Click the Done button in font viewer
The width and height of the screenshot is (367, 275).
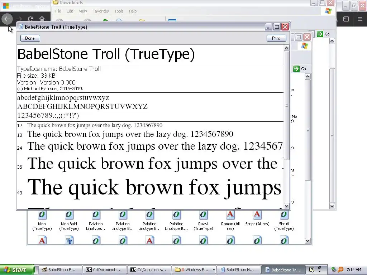(x=30, y=38)
